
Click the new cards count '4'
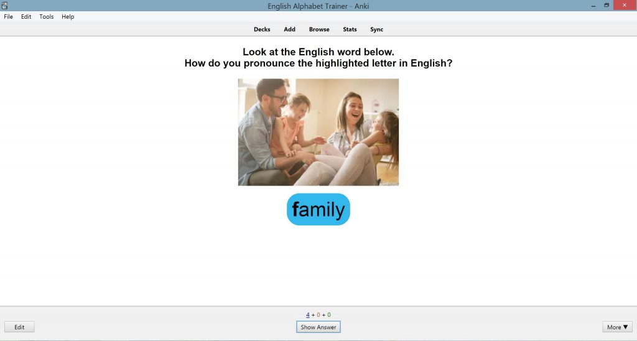(308, 315)
